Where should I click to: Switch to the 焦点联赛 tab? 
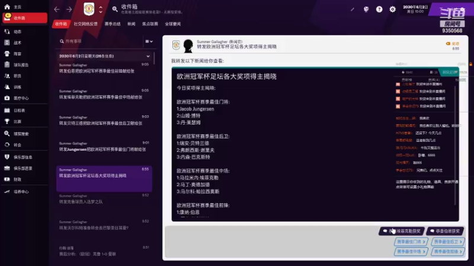pyautogui.click(x=150, y=24)
